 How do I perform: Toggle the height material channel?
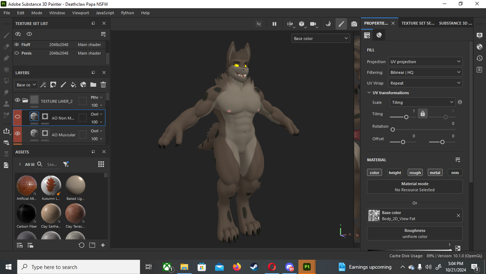(x=395, y=173)
